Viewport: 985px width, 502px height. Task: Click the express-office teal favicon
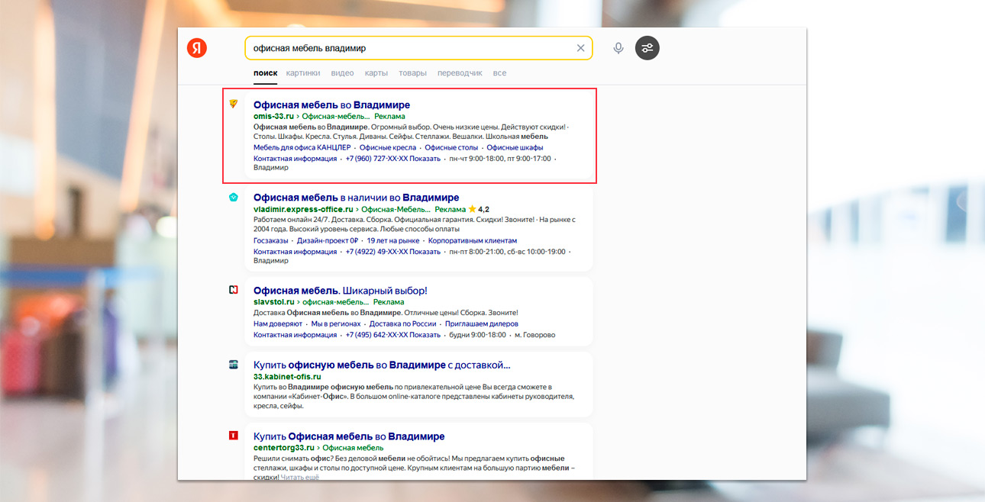[x=234, y=198]
